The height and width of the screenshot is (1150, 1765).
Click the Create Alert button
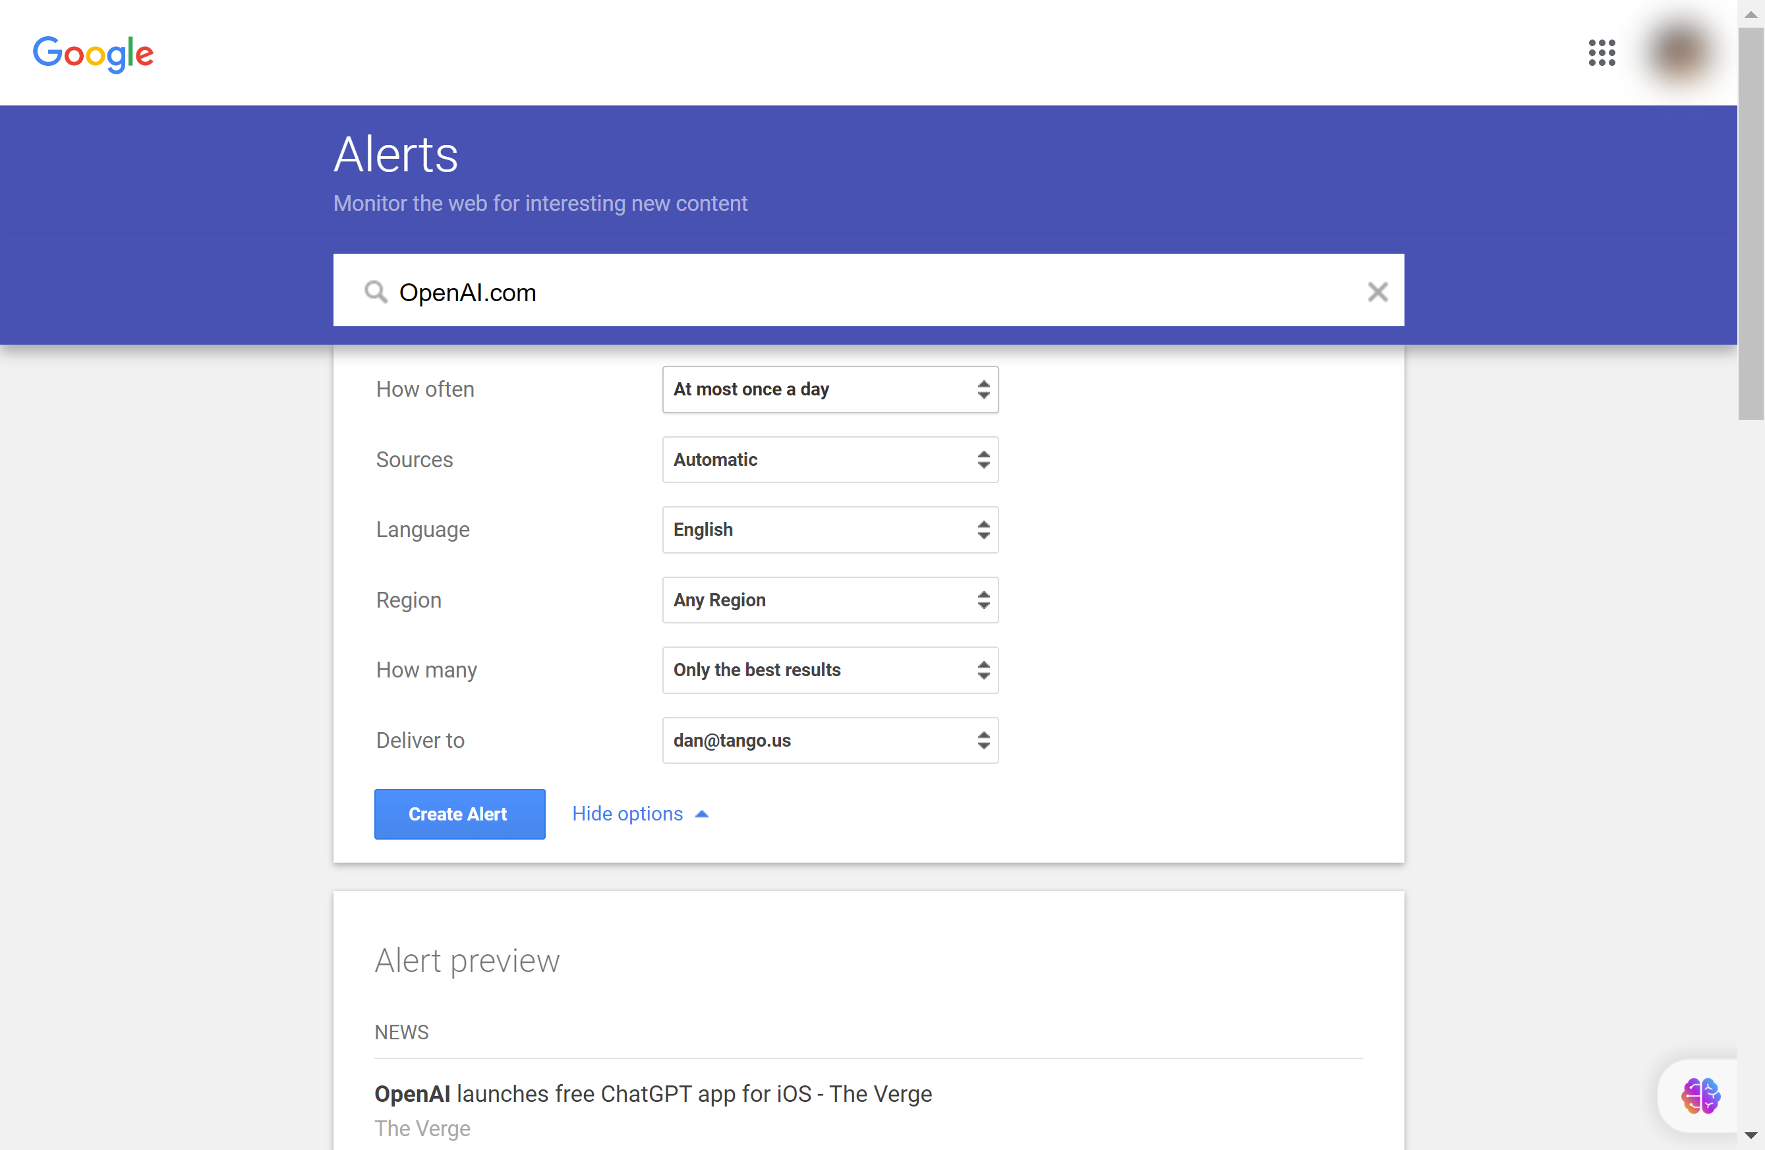coord(459,814)
